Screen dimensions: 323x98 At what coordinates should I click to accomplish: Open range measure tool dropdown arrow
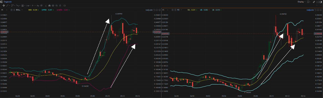[30, 6]
